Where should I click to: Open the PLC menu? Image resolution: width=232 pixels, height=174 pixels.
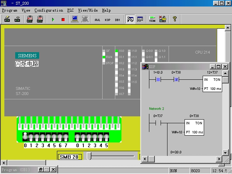pos(70,11)
